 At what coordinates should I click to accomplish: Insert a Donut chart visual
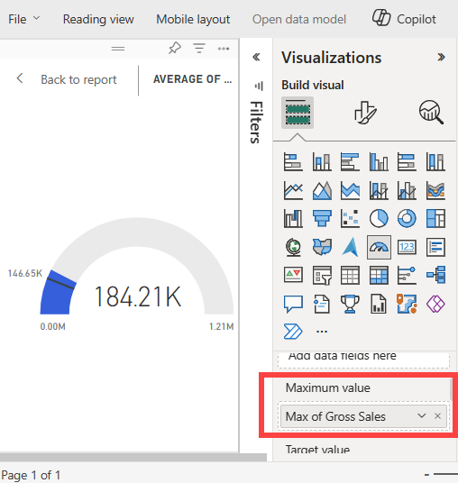tap(407, 219)
